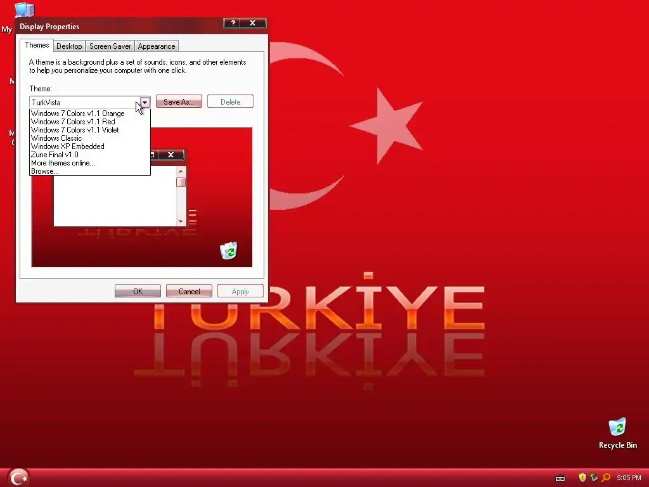Switch to the Screen Saver tab
The width and height of the screenshot is (649, 487).
110,46
